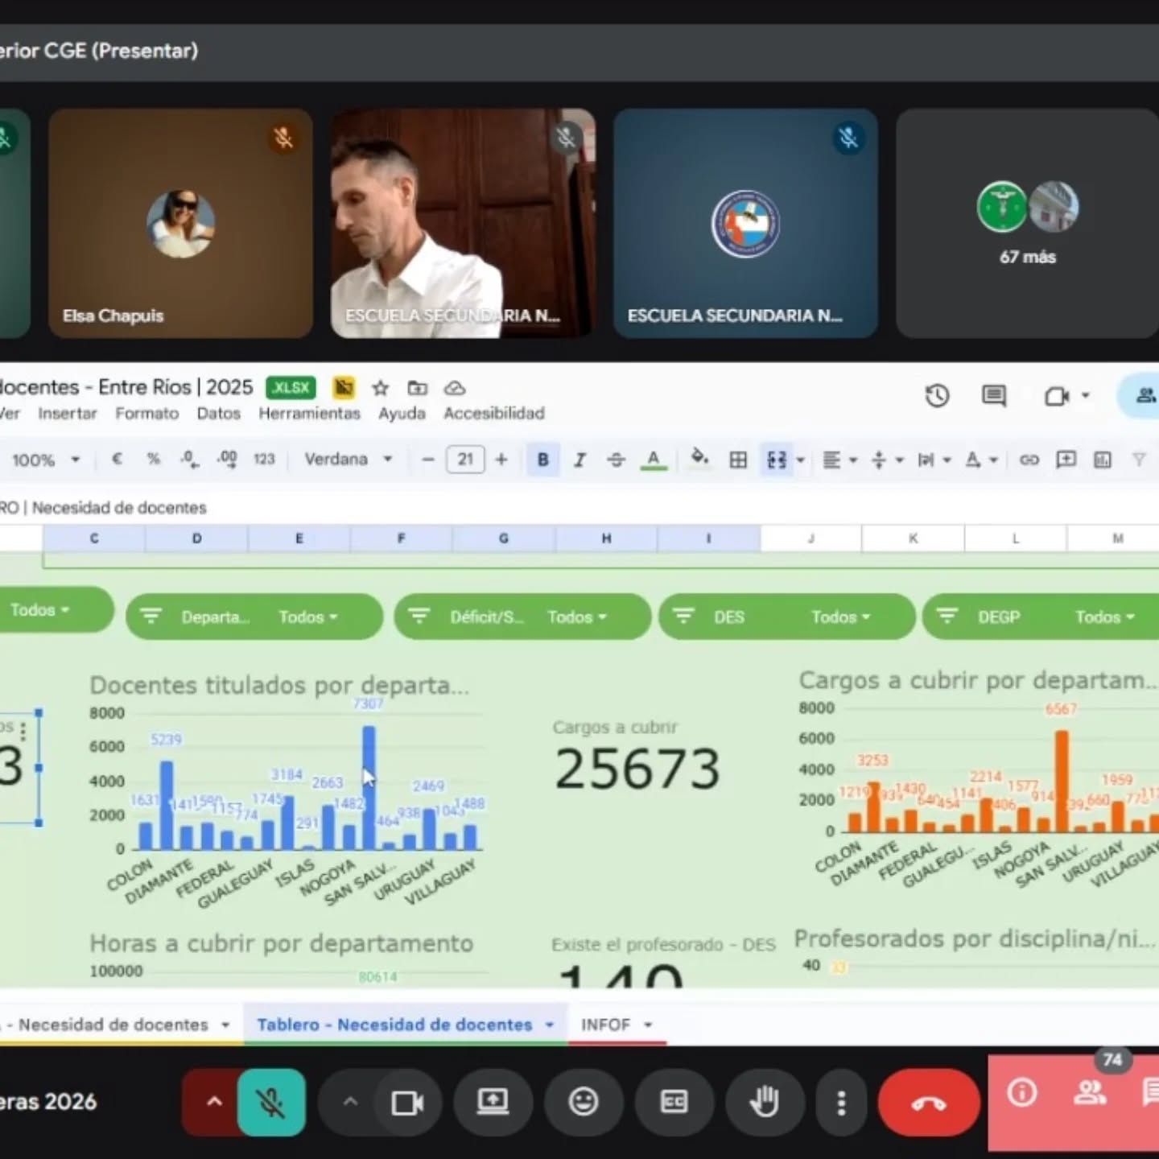Screen dimensions: 1159x1159
Task: Open more options three-dot menu in call bar
Action: [x=841, y=1102]
